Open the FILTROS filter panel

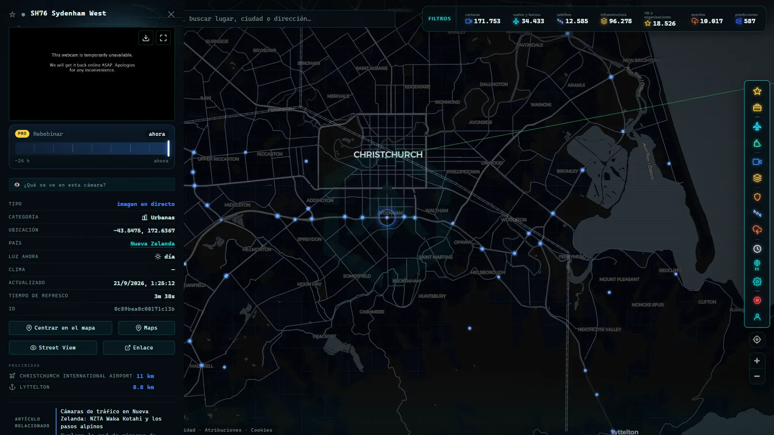pyautogui.click(x=439, y=19)
